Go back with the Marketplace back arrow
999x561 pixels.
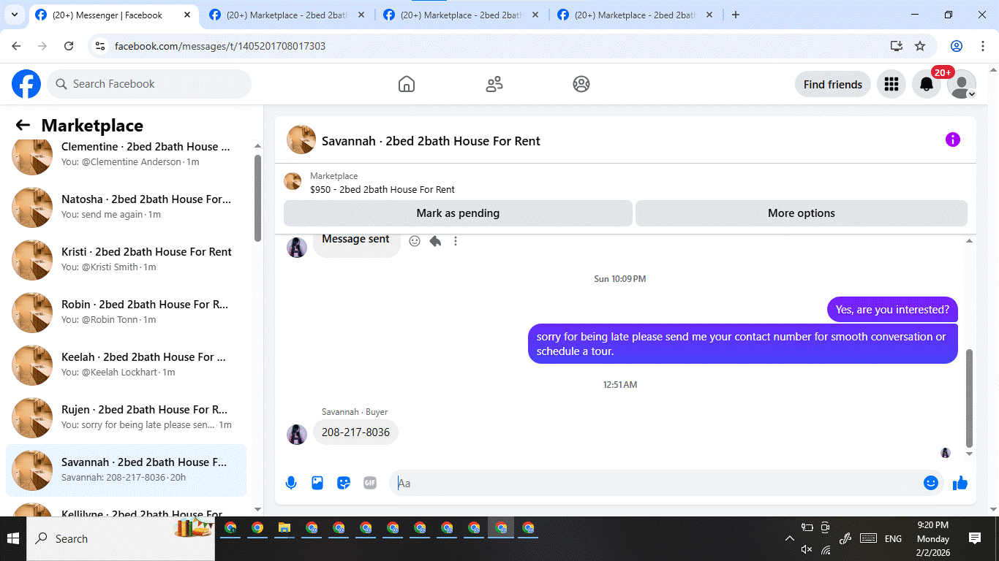click(23, 125)
